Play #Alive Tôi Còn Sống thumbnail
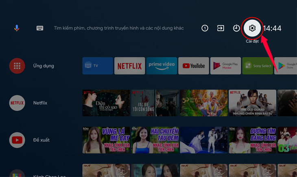 [x=155, y=103]
